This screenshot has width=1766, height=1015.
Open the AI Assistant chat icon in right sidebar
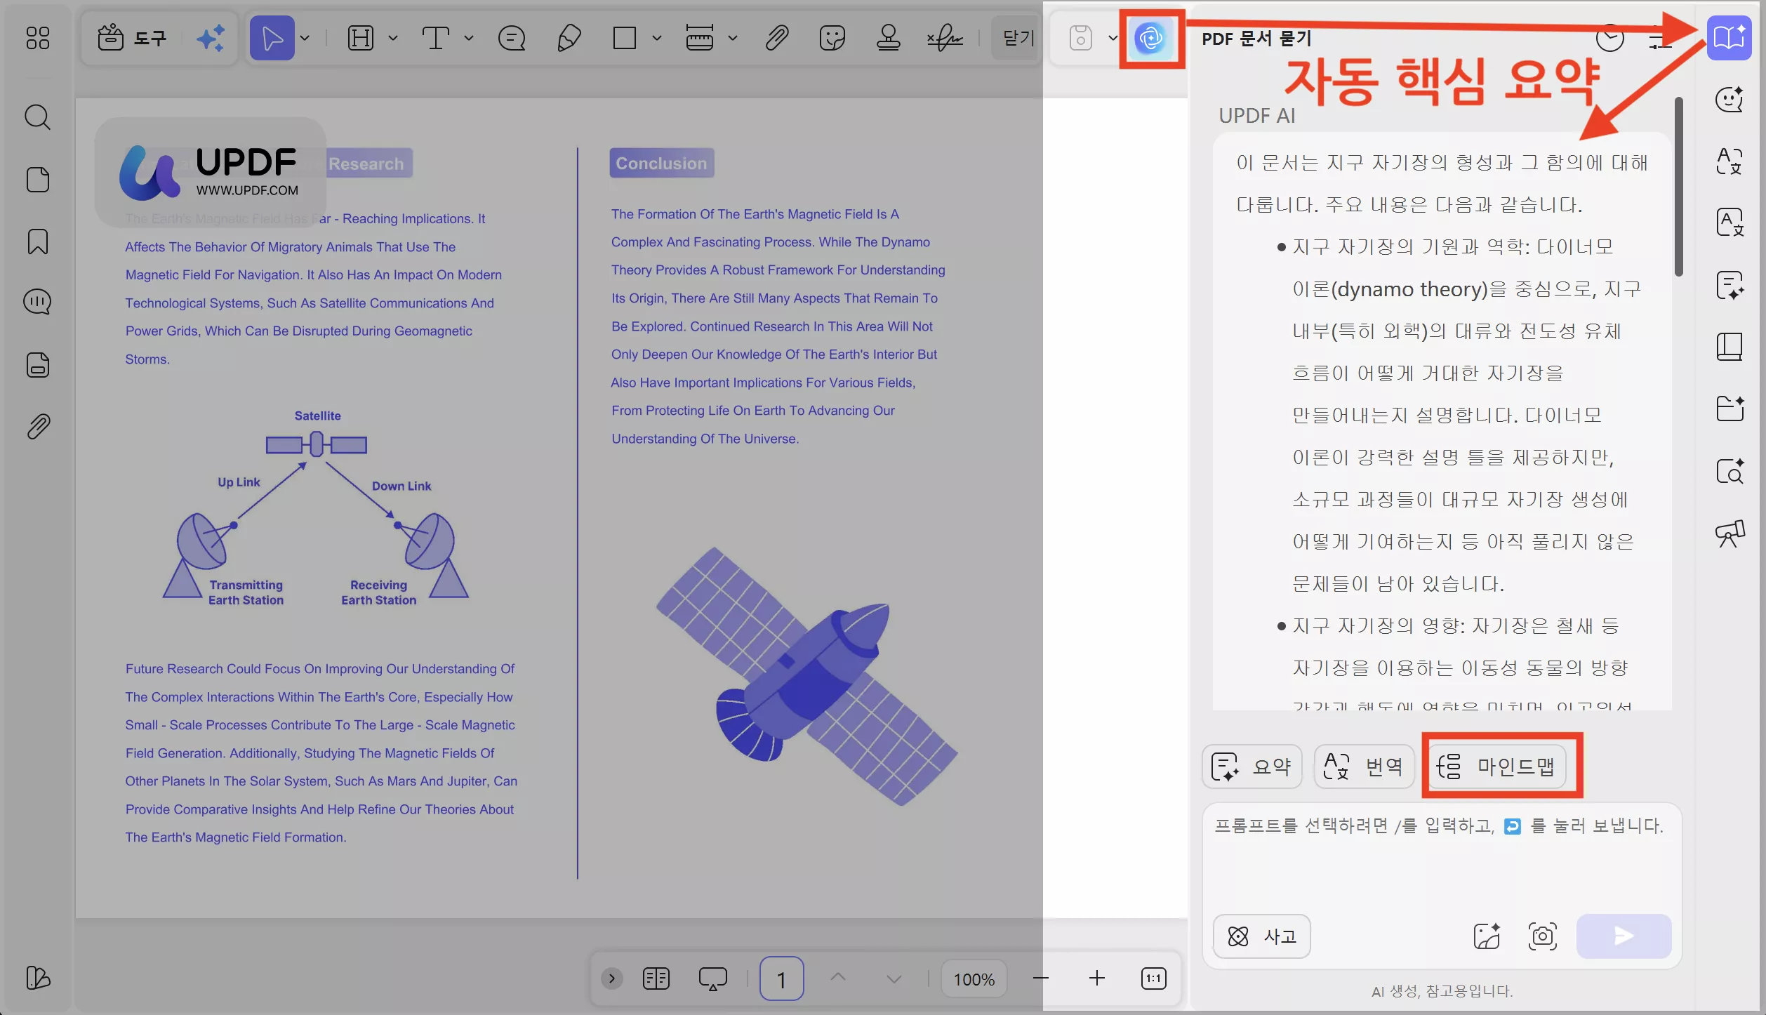click(x=1730, y=100)
